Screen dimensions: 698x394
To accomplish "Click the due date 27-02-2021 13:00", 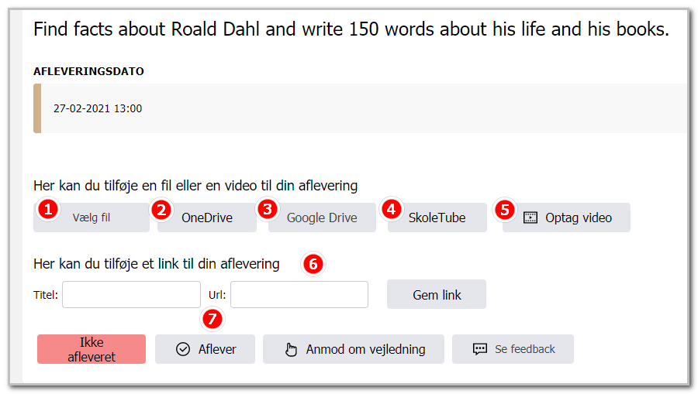I will click(98, 109).
